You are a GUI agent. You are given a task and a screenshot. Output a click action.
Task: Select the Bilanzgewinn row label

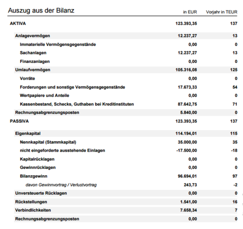[33, 176]
